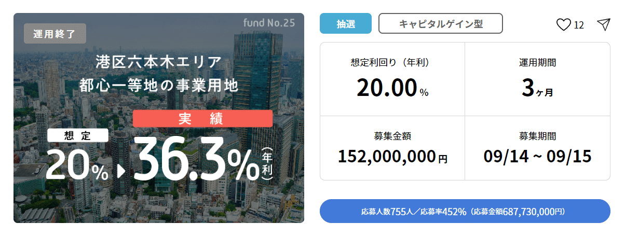The height and width of the screenshot is (237, 625).
Task: Click the red 実績 label on the banner
Action: (203, 119)
